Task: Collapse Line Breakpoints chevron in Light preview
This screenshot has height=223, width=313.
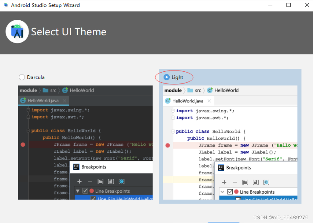Action: coord(222,192)
